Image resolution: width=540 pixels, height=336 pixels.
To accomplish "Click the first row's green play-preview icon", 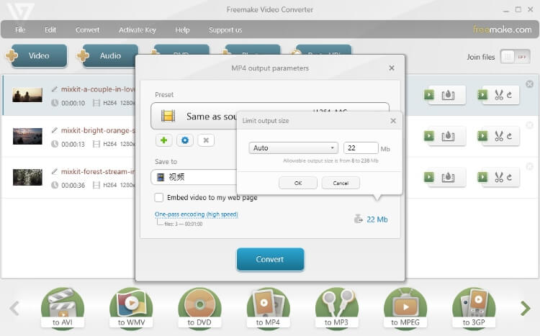I will 429,94.
